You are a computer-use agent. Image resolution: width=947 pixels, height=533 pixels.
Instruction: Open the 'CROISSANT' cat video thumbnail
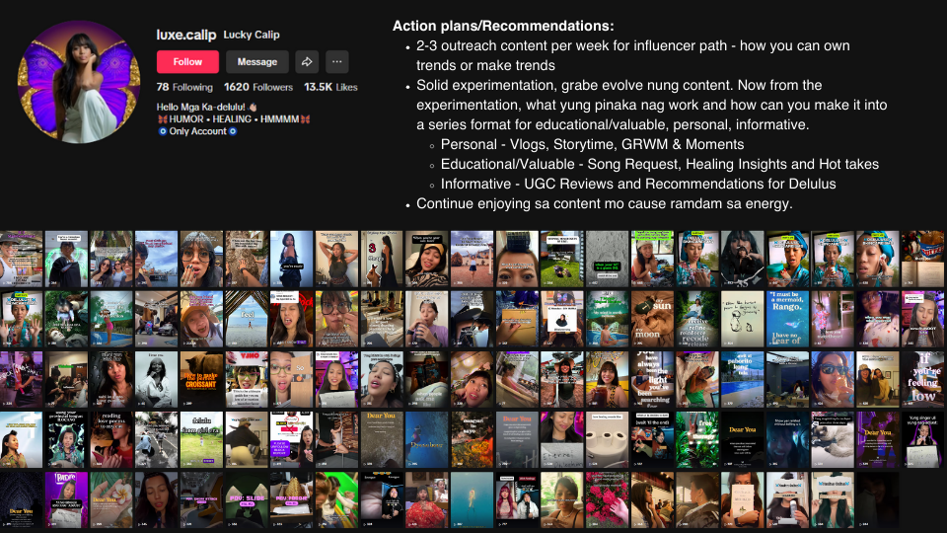click(201, 379)
